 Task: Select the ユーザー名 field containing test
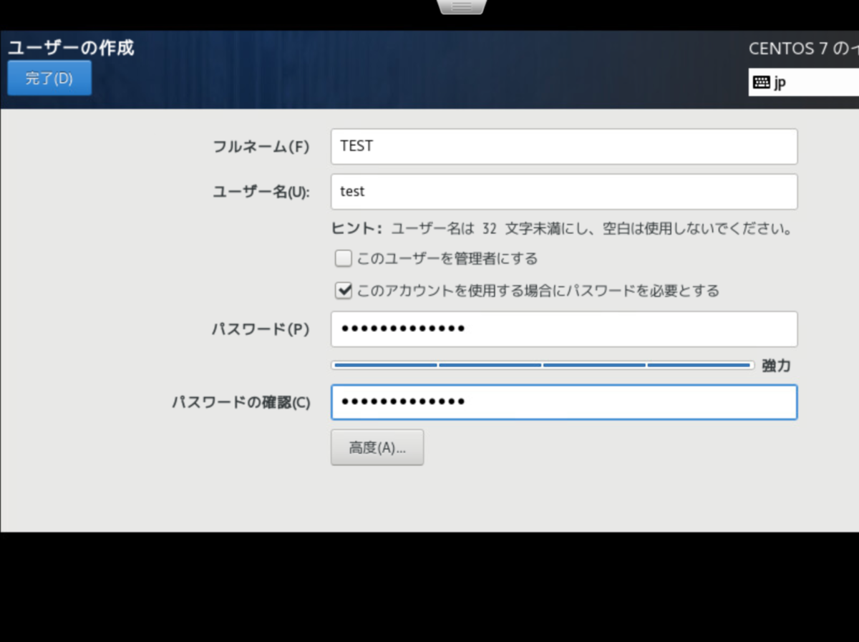pos(564,191)
